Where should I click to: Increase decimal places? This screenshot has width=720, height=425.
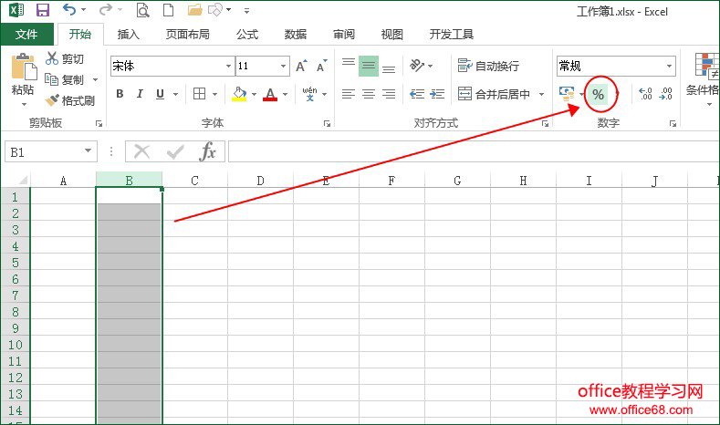pyautogui.click(x=645, y=94)
